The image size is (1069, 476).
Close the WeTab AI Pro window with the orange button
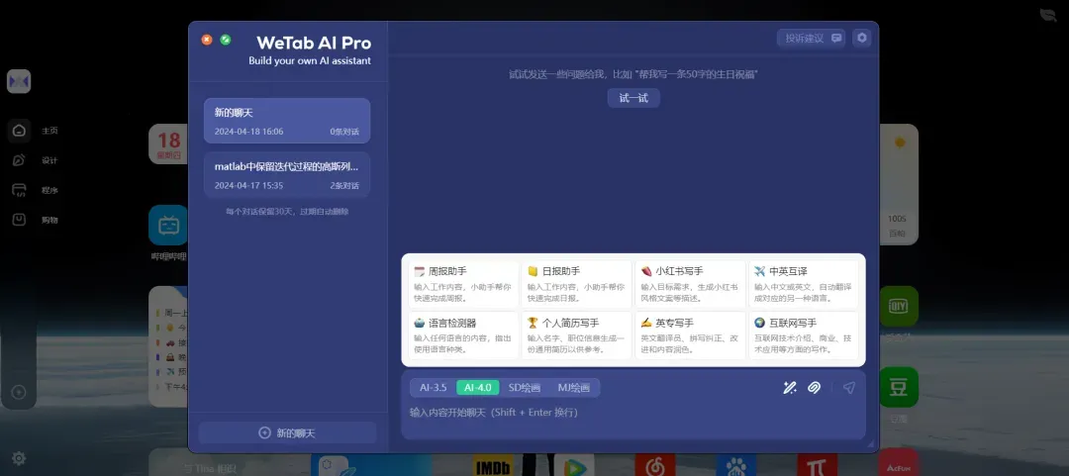coord(207,40)
